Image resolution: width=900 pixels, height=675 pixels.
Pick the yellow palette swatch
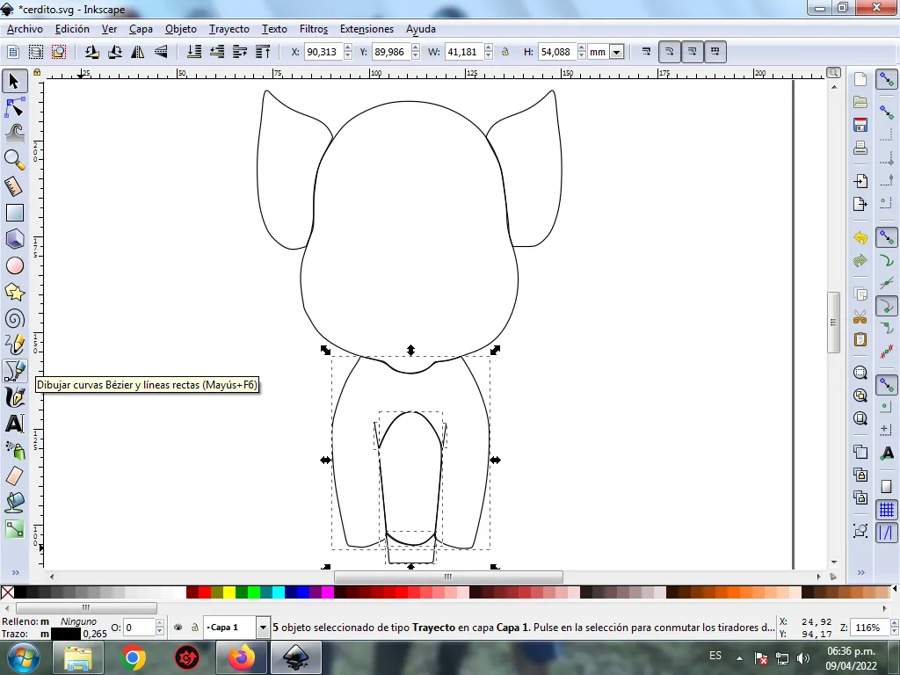(229, 592)
